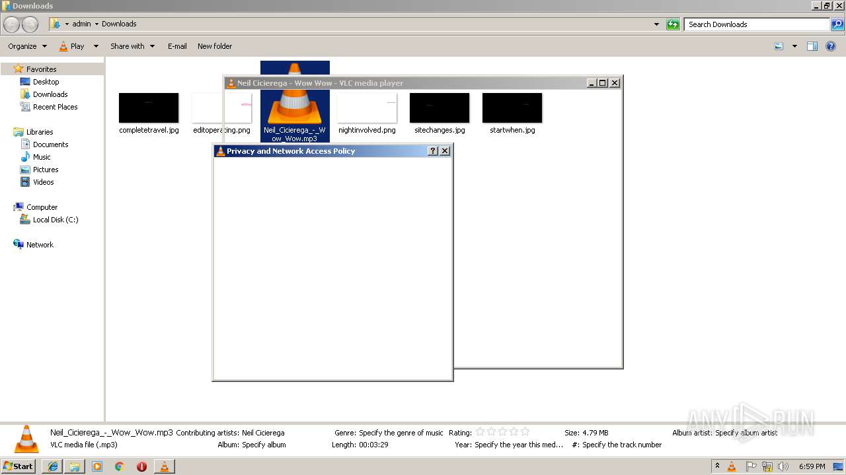
Task: Set a one-star rating in details pane
Action: (481, 432)
